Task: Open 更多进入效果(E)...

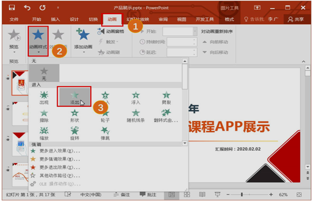Action: (x=55, y=151)
